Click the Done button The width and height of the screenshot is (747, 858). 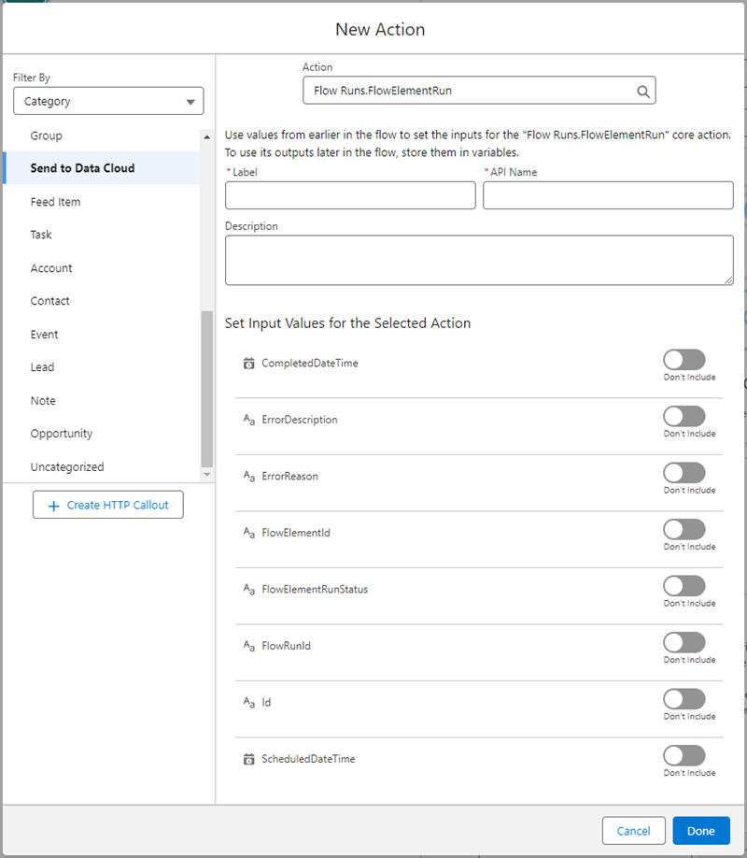700,830
